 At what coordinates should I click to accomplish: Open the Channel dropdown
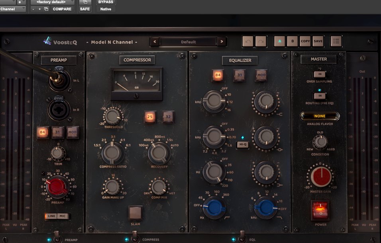click(13, 9)
